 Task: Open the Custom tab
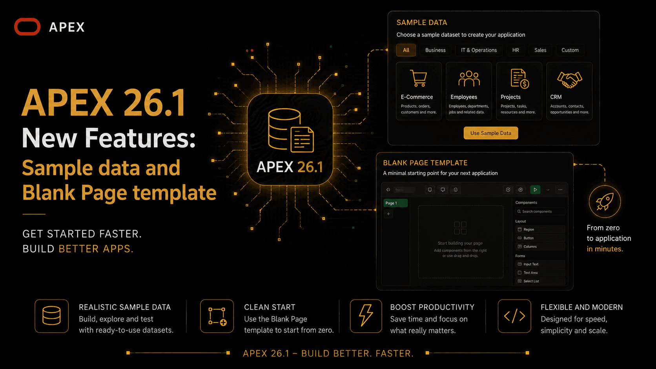[570, 50]
